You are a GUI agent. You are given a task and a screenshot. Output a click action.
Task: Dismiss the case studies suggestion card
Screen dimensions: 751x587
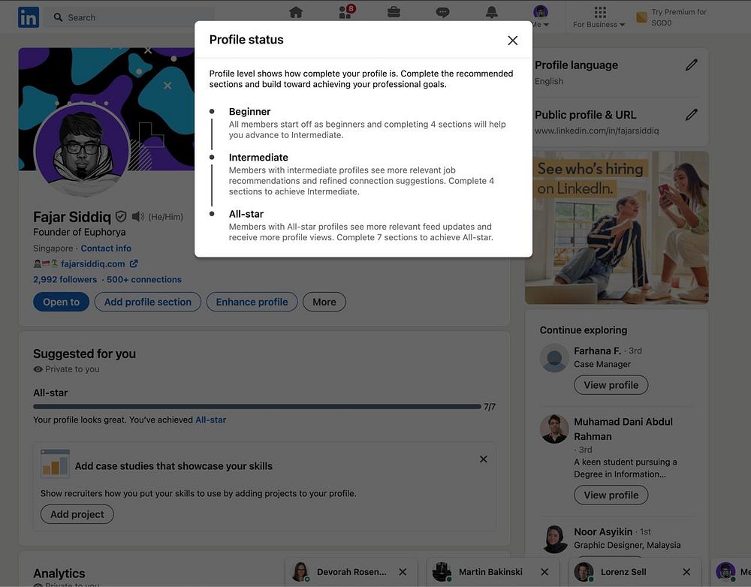pos(483,459)
